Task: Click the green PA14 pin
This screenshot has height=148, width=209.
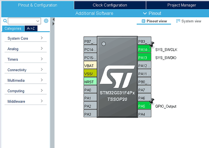Action: (144, 49)
